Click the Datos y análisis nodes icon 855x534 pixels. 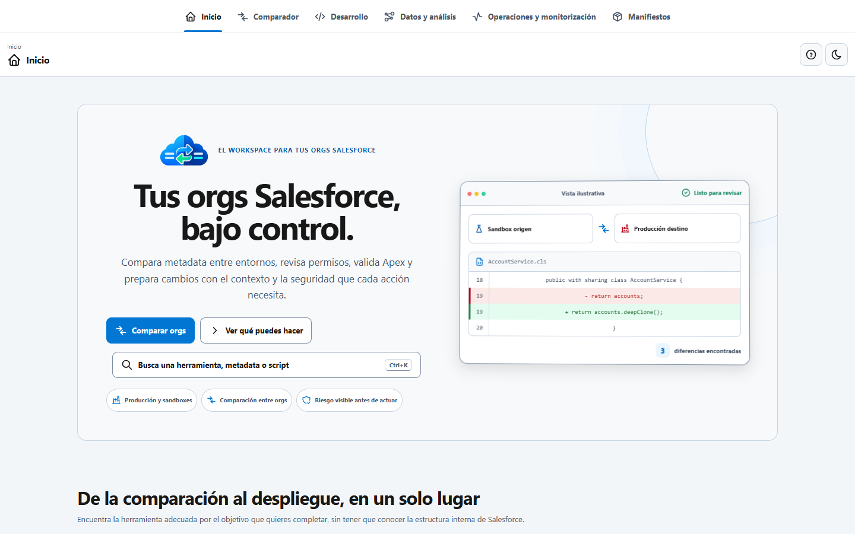389,17
